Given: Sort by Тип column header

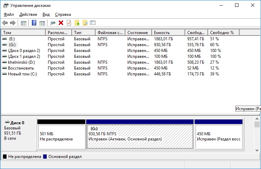Looking at the screenshot, I should click(83, 33).
